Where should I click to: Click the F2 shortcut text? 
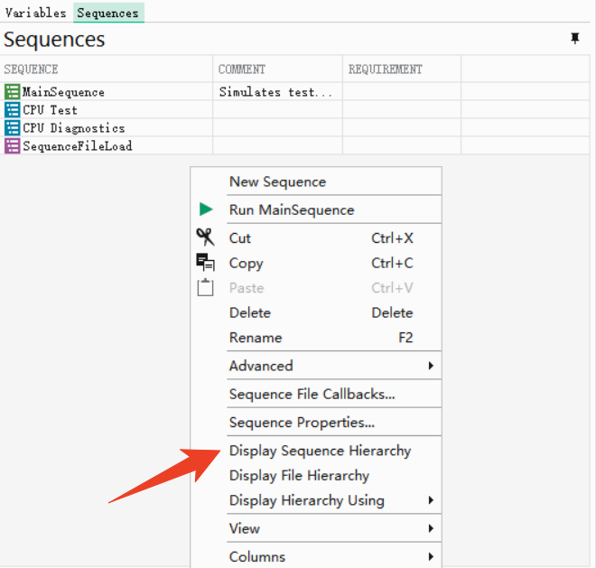[x=405, y=338]
